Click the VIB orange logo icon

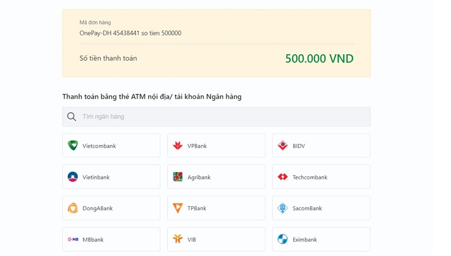[x=178, y=239]
